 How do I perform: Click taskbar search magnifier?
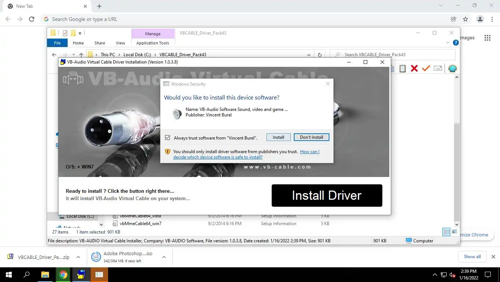26,275
